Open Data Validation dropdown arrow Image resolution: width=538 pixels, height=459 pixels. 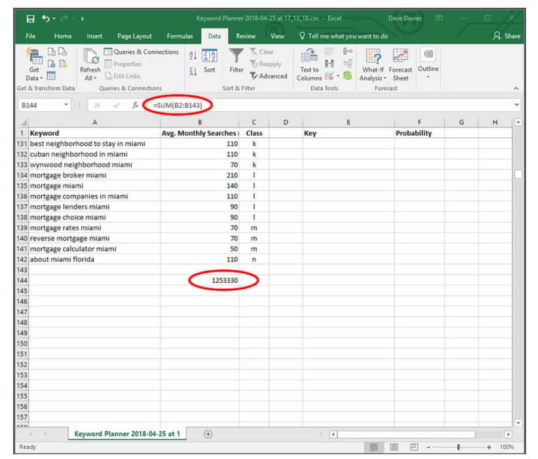pos(338,76)
